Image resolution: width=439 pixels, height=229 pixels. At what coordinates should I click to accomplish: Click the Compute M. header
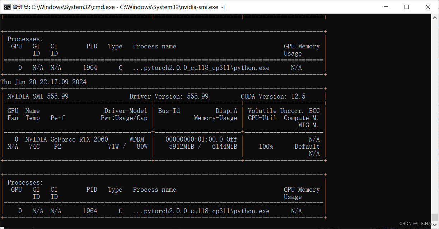[301, 118]
